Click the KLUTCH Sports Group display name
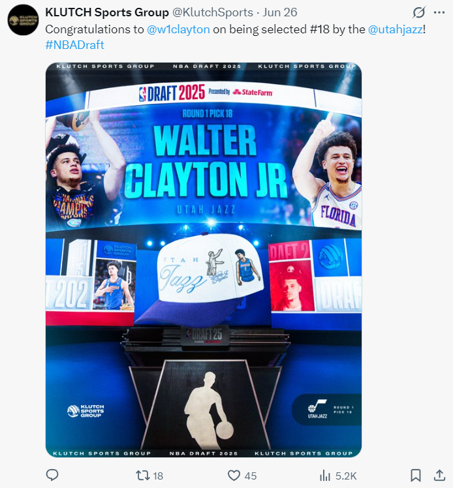Screen dimensions: 453x488 [x=107, y=12]
